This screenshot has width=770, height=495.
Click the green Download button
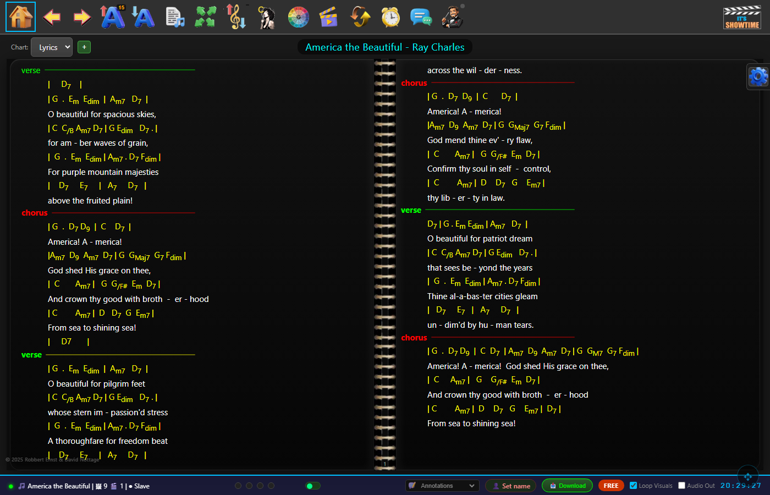[x=567, y=486]
